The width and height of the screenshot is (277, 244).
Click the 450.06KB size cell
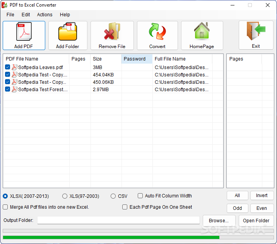point(103,82)
